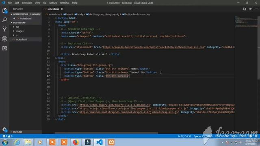Click Visual Studio Code taskbar icon
The image size is (260, 146).
99,142
